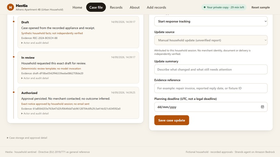Screen dimensions: 280x157
Task: Expand Actor and audit detail under Authorized
Action: (35, 113)
